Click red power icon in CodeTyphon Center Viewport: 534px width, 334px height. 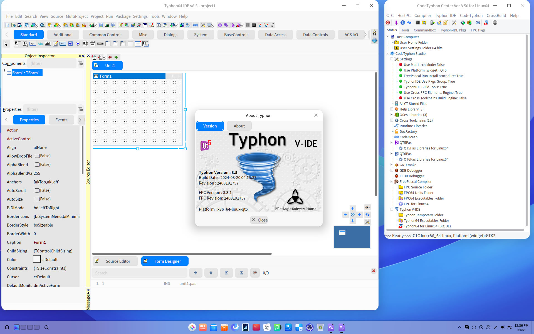[x=388, y=23]
